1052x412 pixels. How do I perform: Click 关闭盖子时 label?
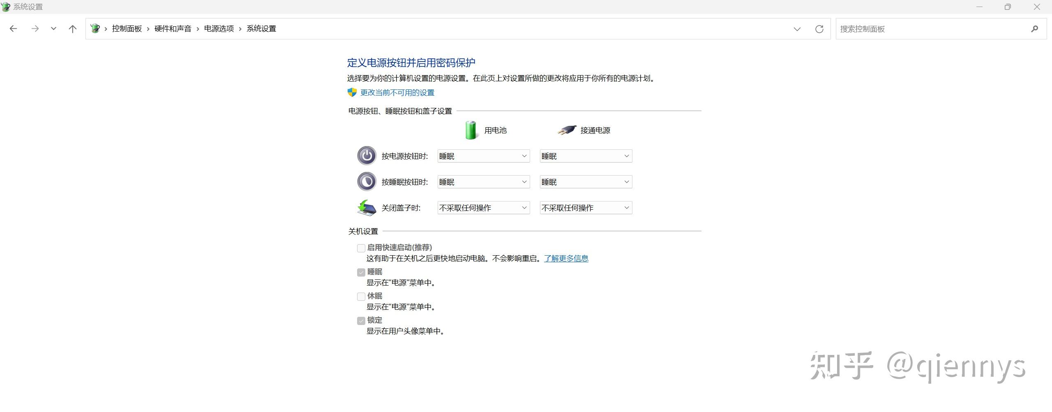coord(401,208)
